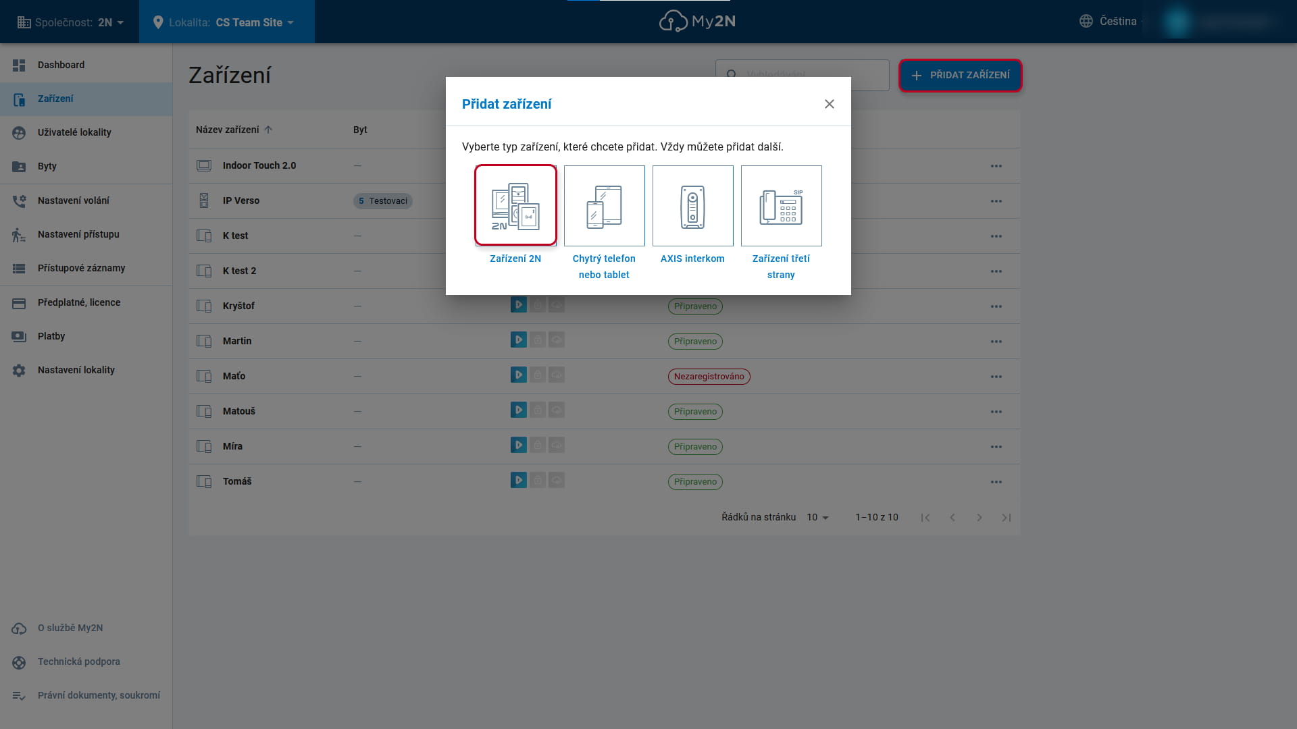Open the Lokalita CS Team Site dropdown
The width and height of the screenshot is (1297, 729).
[x=226, y=22]
